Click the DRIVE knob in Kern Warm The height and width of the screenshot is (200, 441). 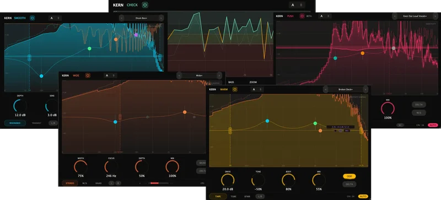point(228,180)
